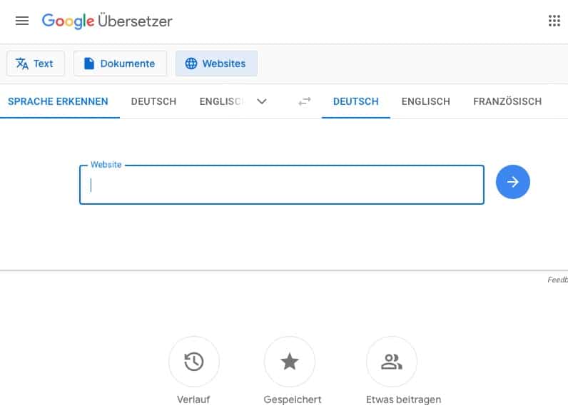Submit website with blue arrow button
This screenshot has height=413, width=568.
pyautogui.click(x=512, y=182)
